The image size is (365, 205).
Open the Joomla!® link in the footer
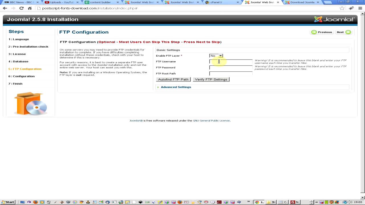point(136,121)
